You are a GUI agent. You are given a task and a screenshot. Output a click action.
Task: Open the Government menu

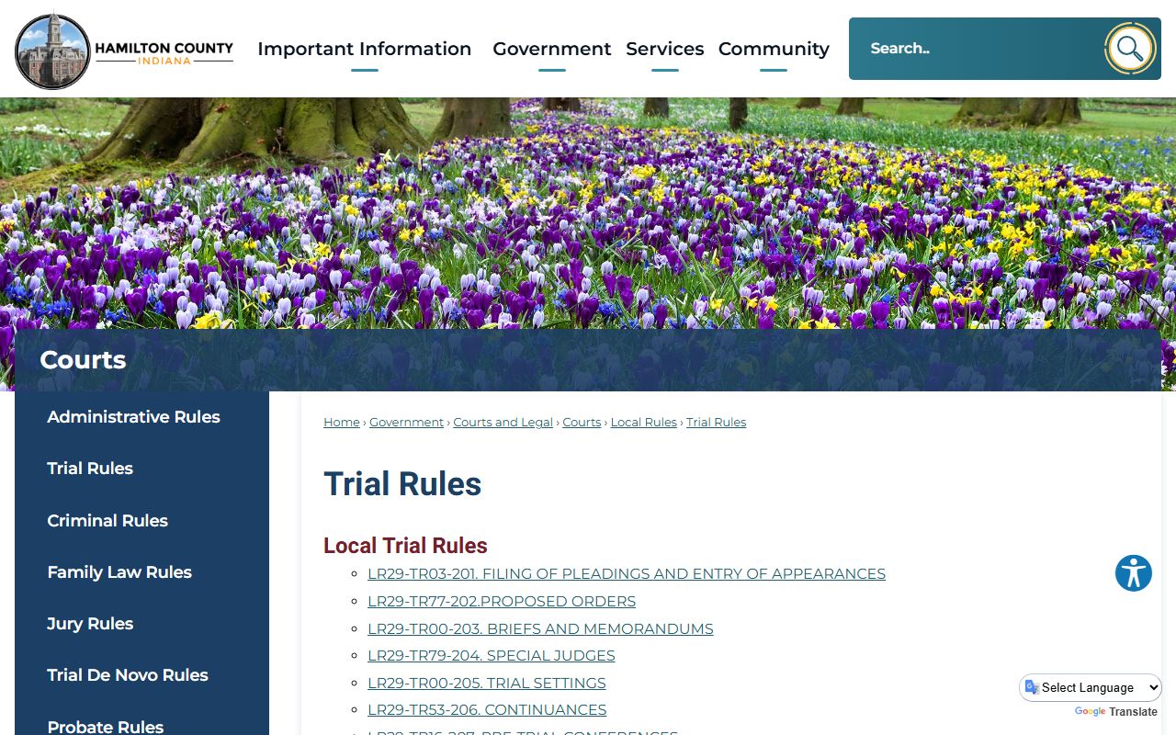tap(552, 49)
